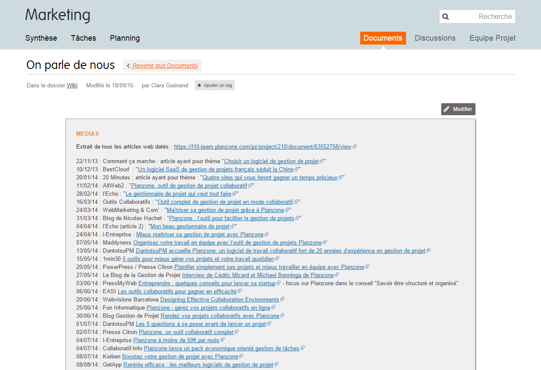This screenshot has height=370, width=541.
Task: Open Planzone à moins de 50€ par mois
Action: click(x=176, y=340)
